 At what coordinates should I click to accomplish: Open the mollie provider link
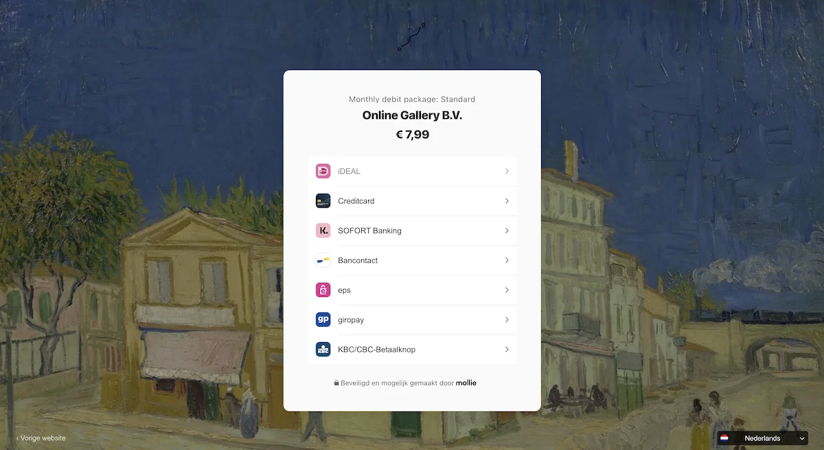click(x=466, y=383)
